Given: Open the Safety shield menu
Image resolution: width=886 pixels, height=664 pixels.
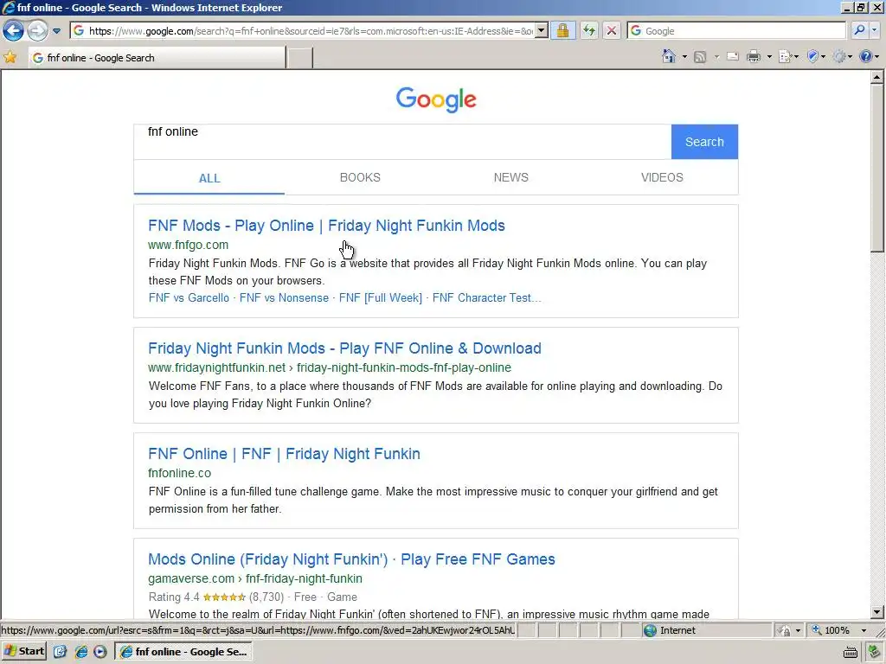Looking at the screenshot, I should [816, 57].
